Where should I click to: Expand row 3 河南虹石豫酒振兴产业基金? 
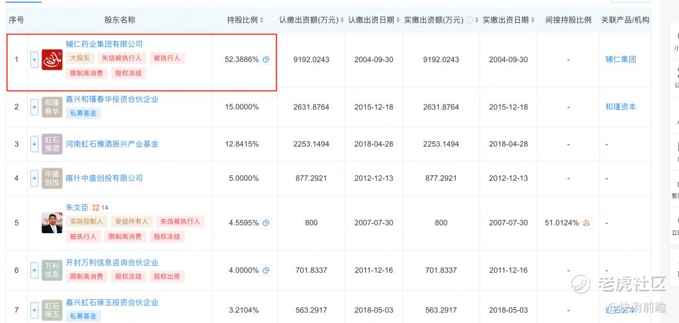[x=34, y=144]
